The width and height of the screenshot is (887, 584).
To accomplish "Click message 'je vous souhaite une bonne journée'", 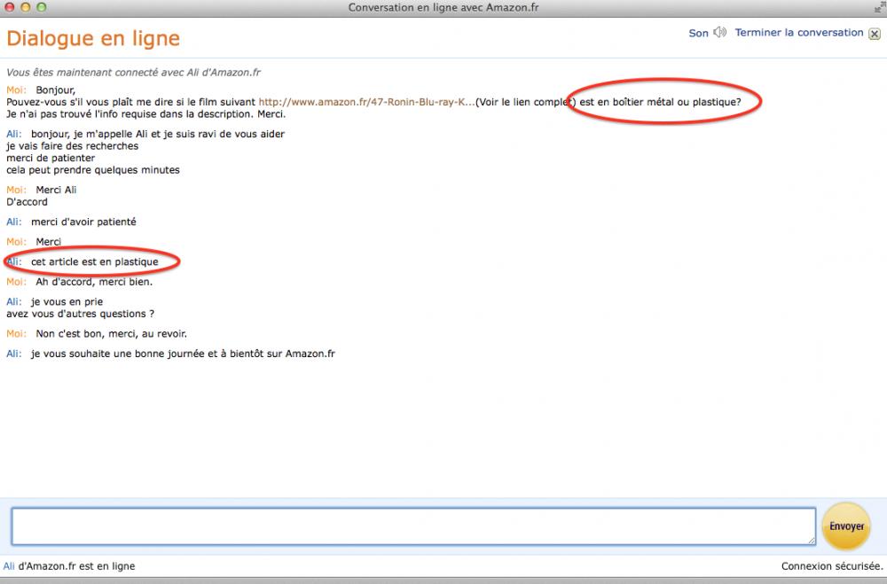I will 116,354.
